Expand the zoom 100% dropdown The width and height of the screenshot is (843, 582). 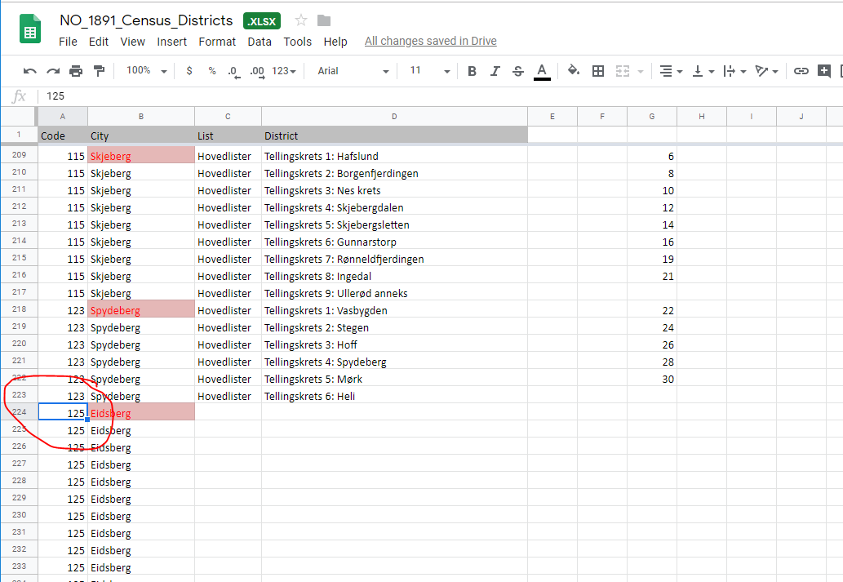click(x=146, y=71)
